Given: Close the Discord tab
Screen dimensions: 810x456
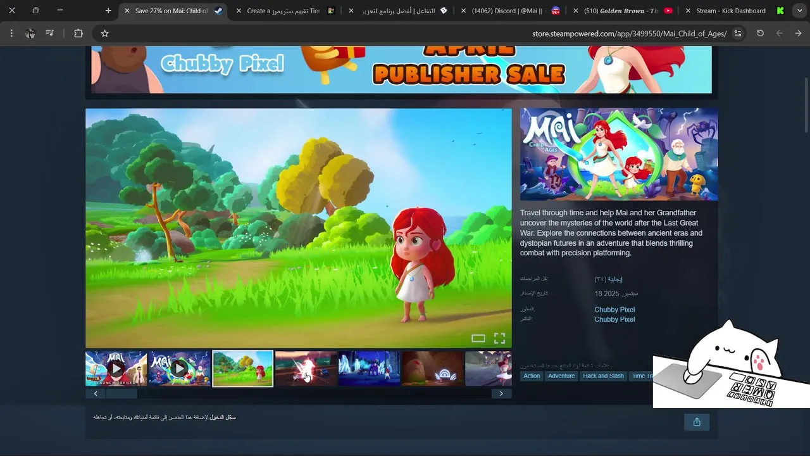Looking at the screenshot, I should coord(464,11).
